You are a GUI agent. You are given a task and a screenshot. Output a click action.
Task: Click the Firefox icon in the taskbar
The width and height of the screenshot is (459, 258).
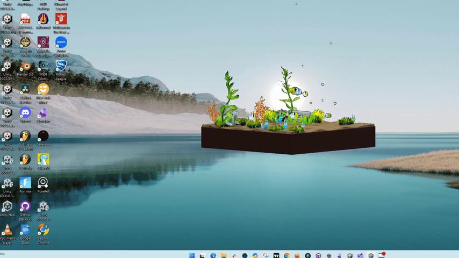tap(297, 255)
